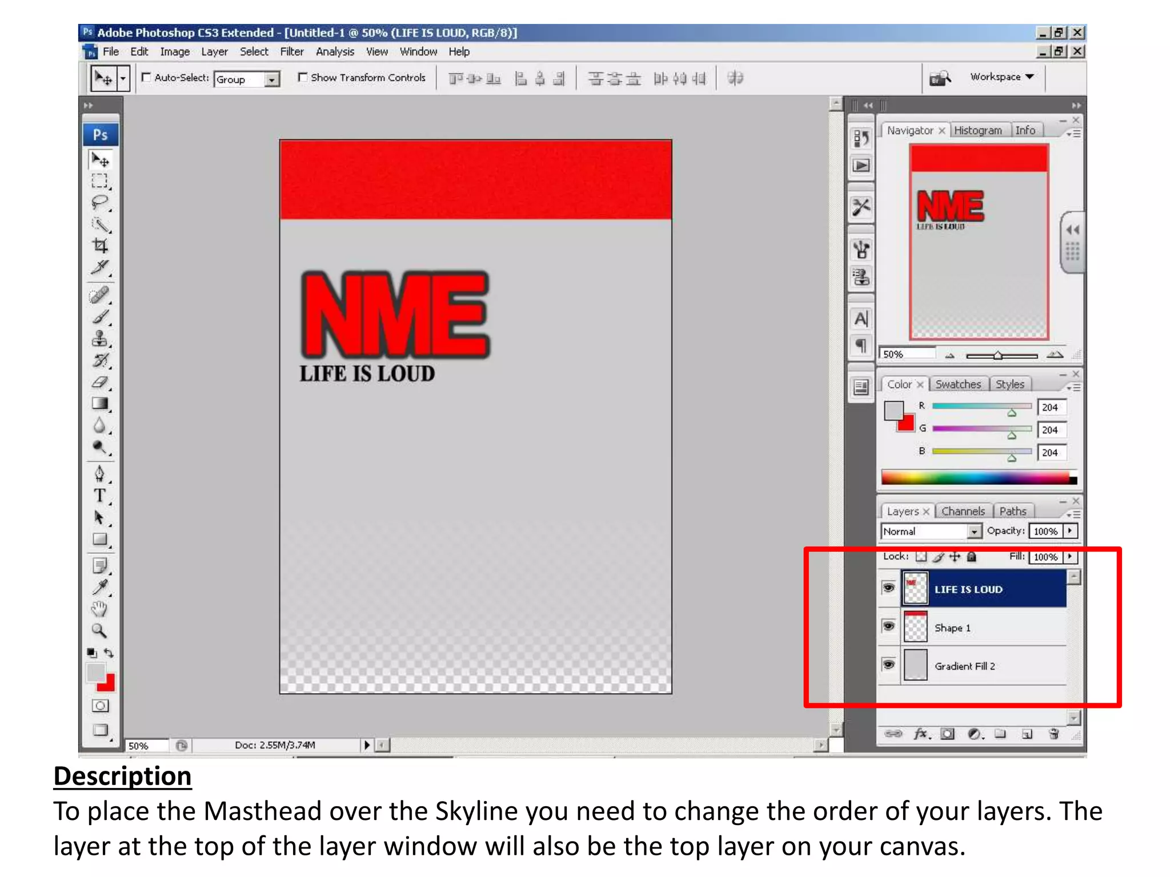Switch to the Swatches tab
1170x877 pixels.
click(x=958, y=384)
